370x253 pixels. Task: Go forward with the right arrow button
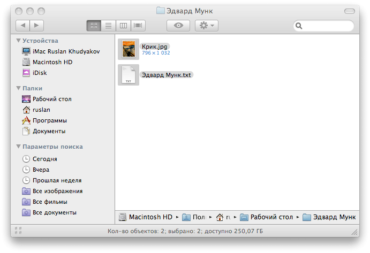[x=36, y=25]
